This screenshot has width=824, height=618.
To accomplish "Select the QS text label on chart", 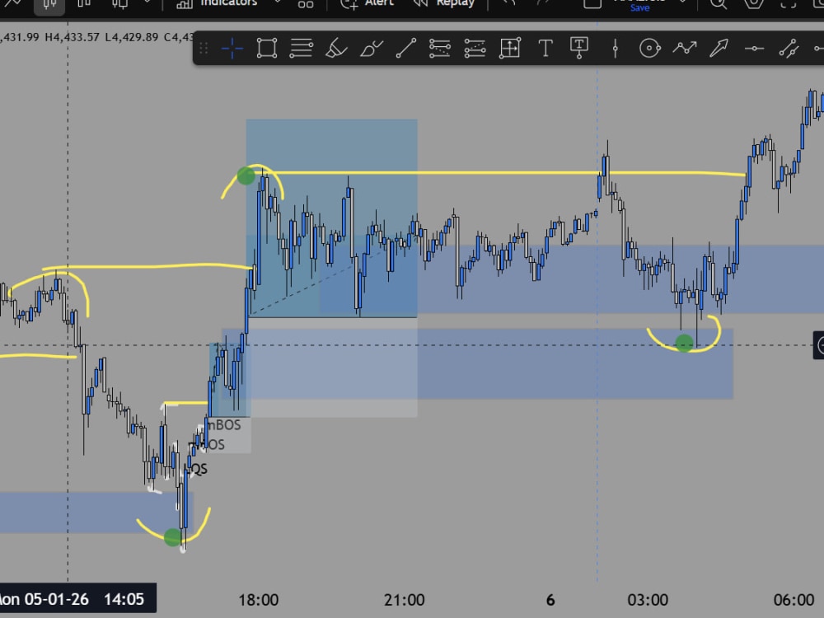I will pyautogui.click(x=198, y=469).
